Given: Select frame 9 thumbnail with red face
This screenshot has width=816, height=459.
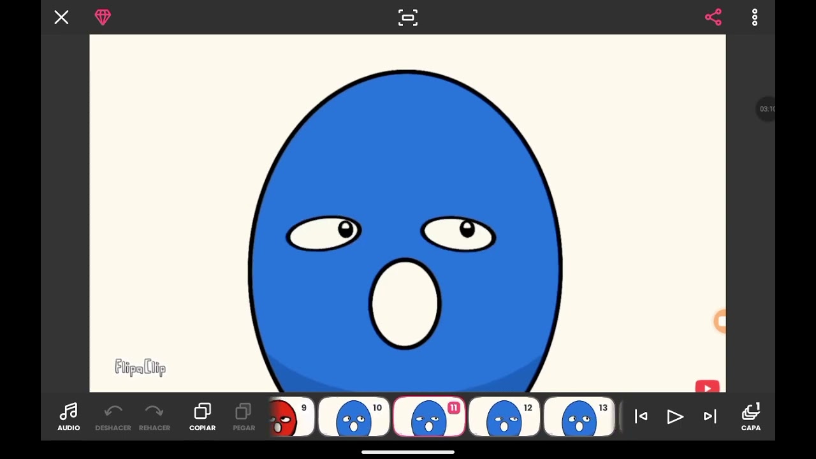Looking at the screenshot, I should [x=292, y=417].
